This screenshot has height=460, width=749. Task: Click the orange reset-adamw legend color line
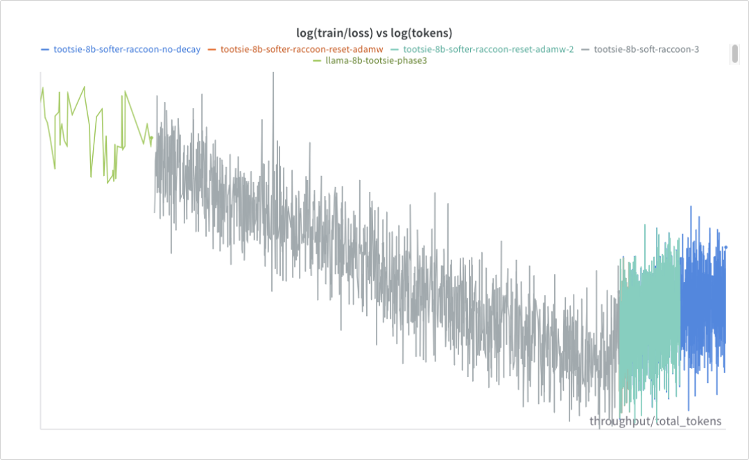[x=212, y=50]
